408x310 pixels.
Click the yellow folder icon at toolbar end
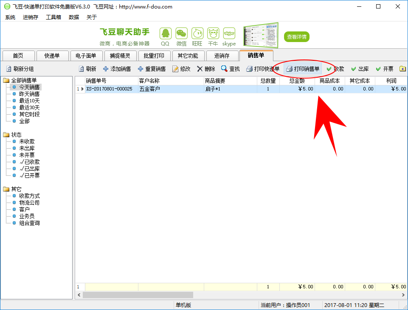click(402, 69)
